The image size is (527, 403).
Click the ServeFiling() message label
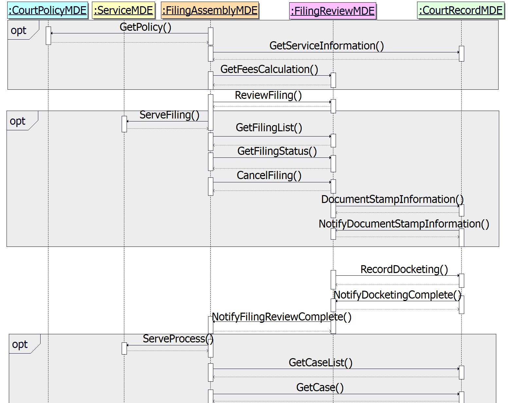[169, 115]
